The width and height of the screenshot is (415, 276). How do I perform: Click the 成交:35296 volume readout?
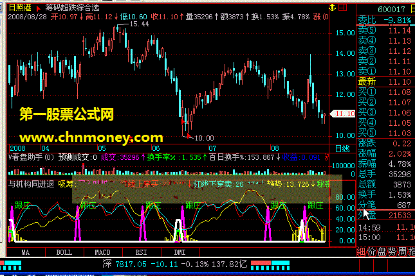(x=120, y=157)
